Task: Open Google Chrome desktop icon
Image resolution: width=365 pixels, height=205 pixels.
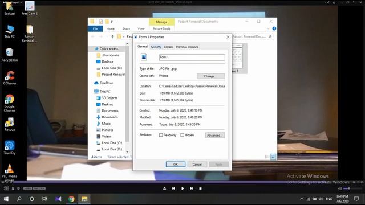Action: tap(10, 103)
